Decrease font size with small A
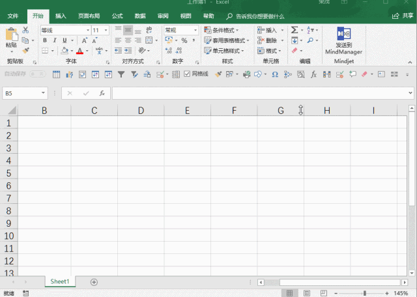The width and height of the screenshot is (417, 297). 94,40
